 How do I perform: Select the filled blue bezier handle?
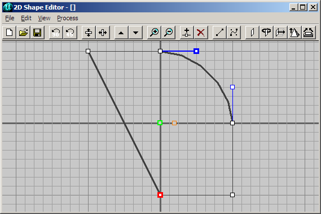click(196, 51)
